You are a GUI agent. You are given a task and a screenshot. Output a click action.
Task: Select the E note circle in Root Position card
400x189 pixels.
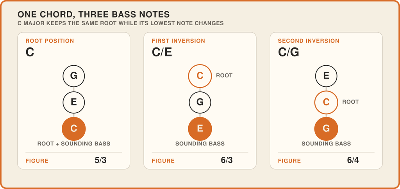click(x=74, y=102)
